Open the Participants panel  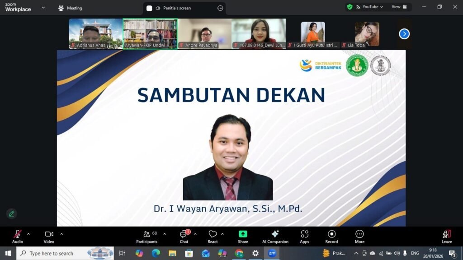click(146, 236)
